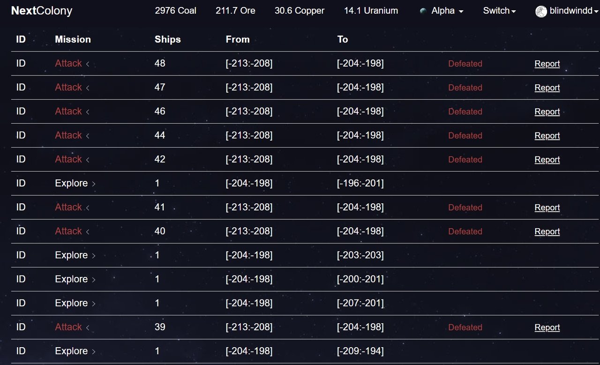The height and width of the screenshot is (365, 600).
Task: Click the ID of the 41-ship attack
Action: (21, 207)
